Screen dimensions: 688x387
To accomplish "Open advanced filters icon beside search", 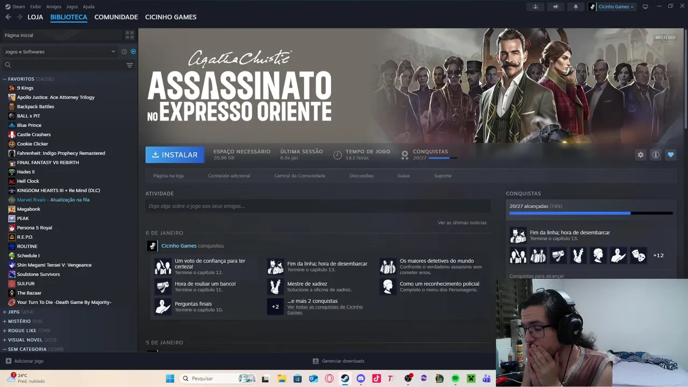I will coord(130,65).
